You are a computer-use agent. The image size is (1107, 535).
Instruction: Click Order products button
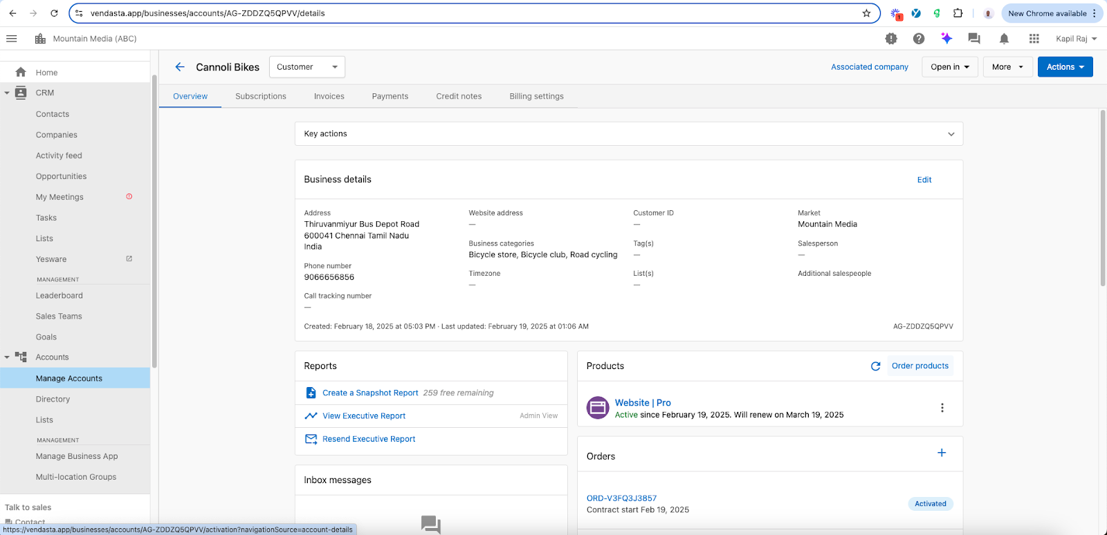pyautogui.click(x=920, y=366)
